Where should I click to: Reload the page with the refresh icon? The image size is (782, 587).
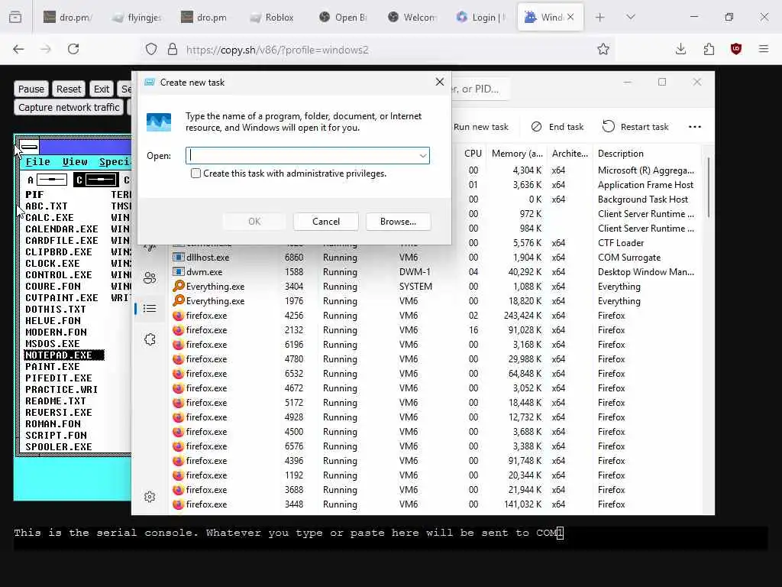73,49
